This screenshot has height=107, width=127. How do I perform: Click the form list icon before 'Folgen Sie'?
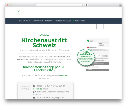[34, 86]
